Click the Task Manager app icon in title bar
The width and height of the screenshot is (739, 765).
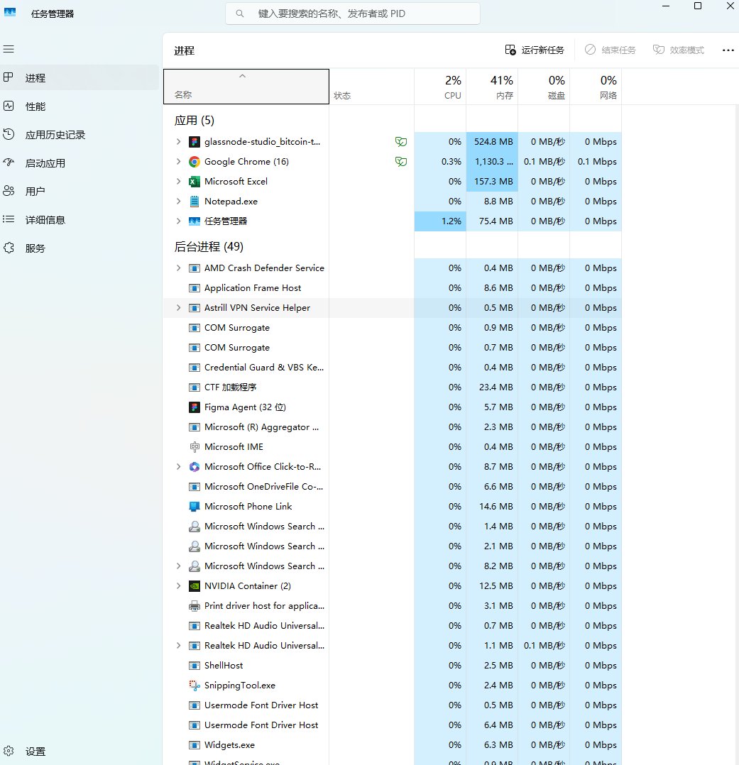click(10, 13)
